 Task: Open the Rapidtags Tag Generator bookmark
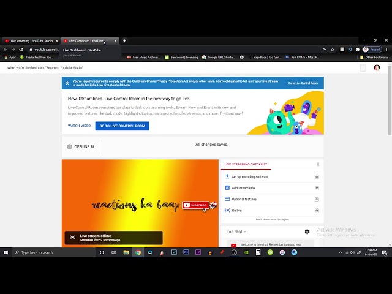(265, 57)
